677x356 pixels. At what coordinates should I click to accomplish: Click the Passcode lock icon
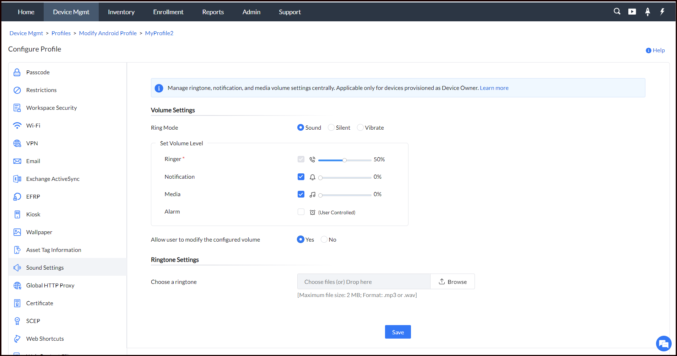[17, 72]
